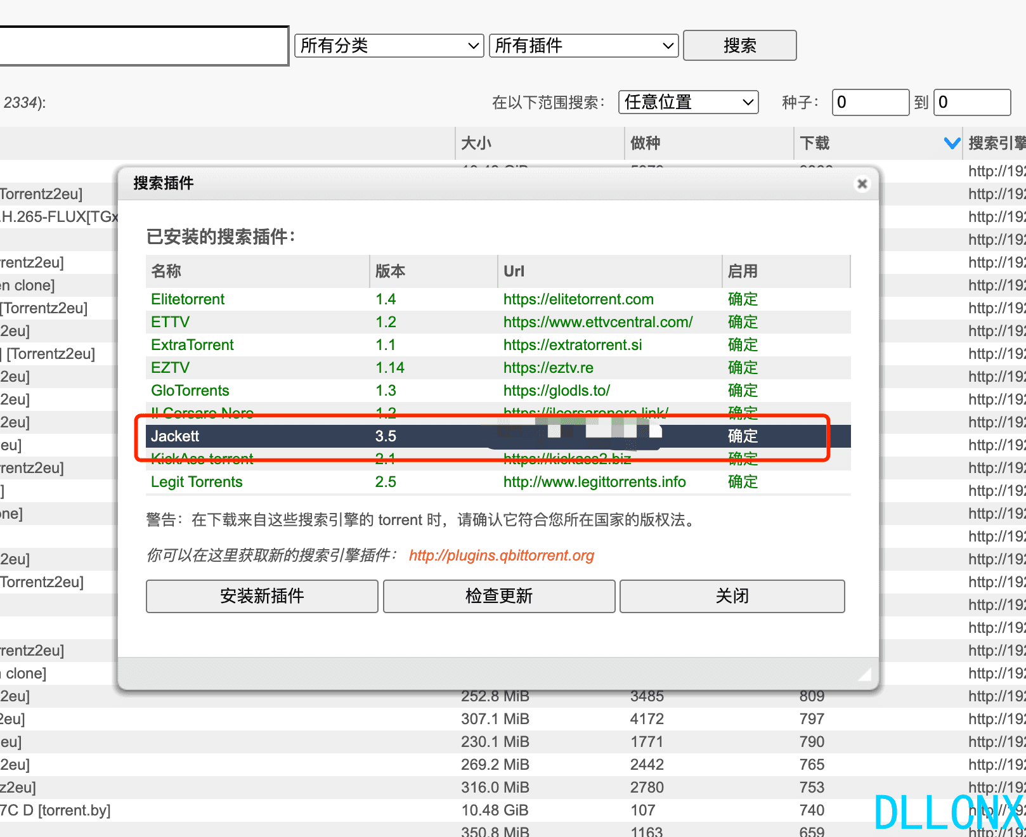Click the https://glodls.to/ url cell
Image resolution: width=1026 pixels, height=837 pixels.
pyautogui.click(x=557, y=391)
